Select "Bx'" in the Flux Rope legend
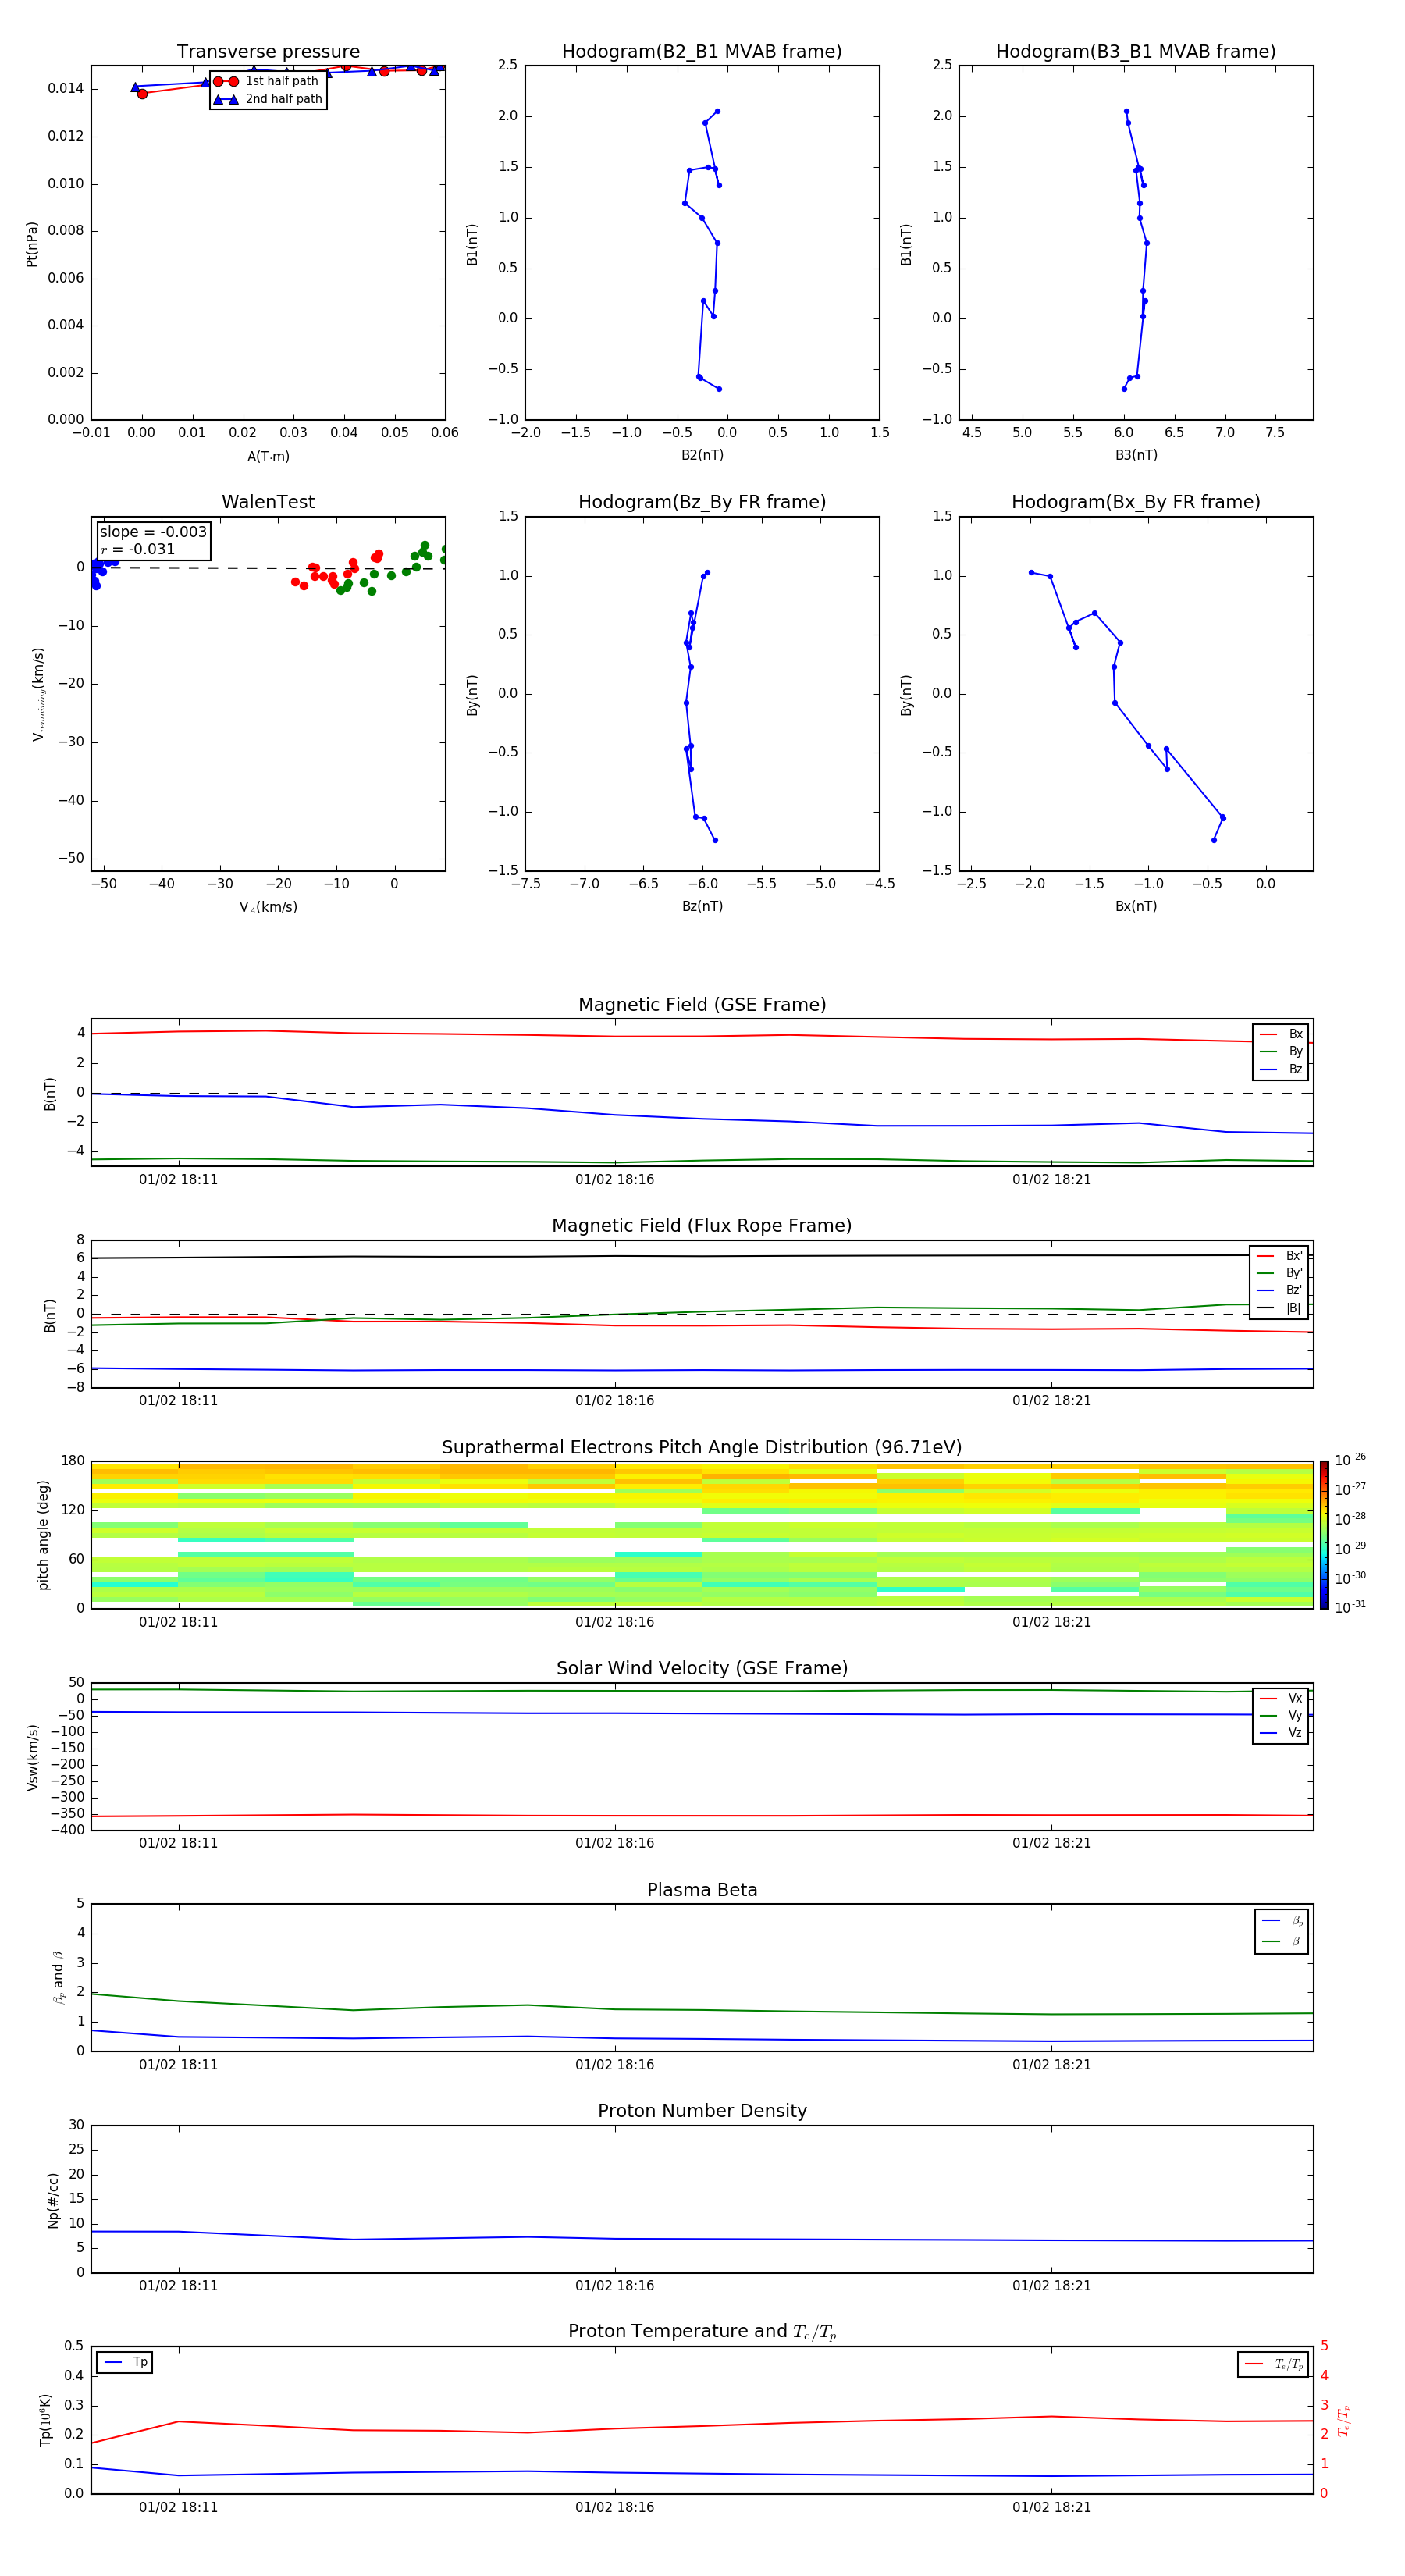This screenshot has height=2576, width=1405. click(1280, 1256)
